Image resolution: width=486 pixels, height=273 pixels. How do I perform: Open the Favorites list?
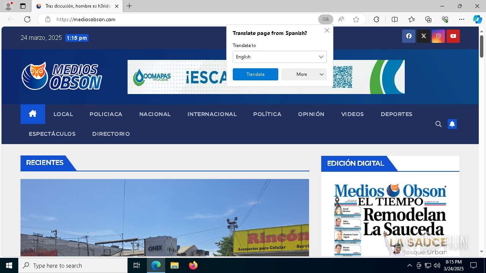tap(412, 19)
